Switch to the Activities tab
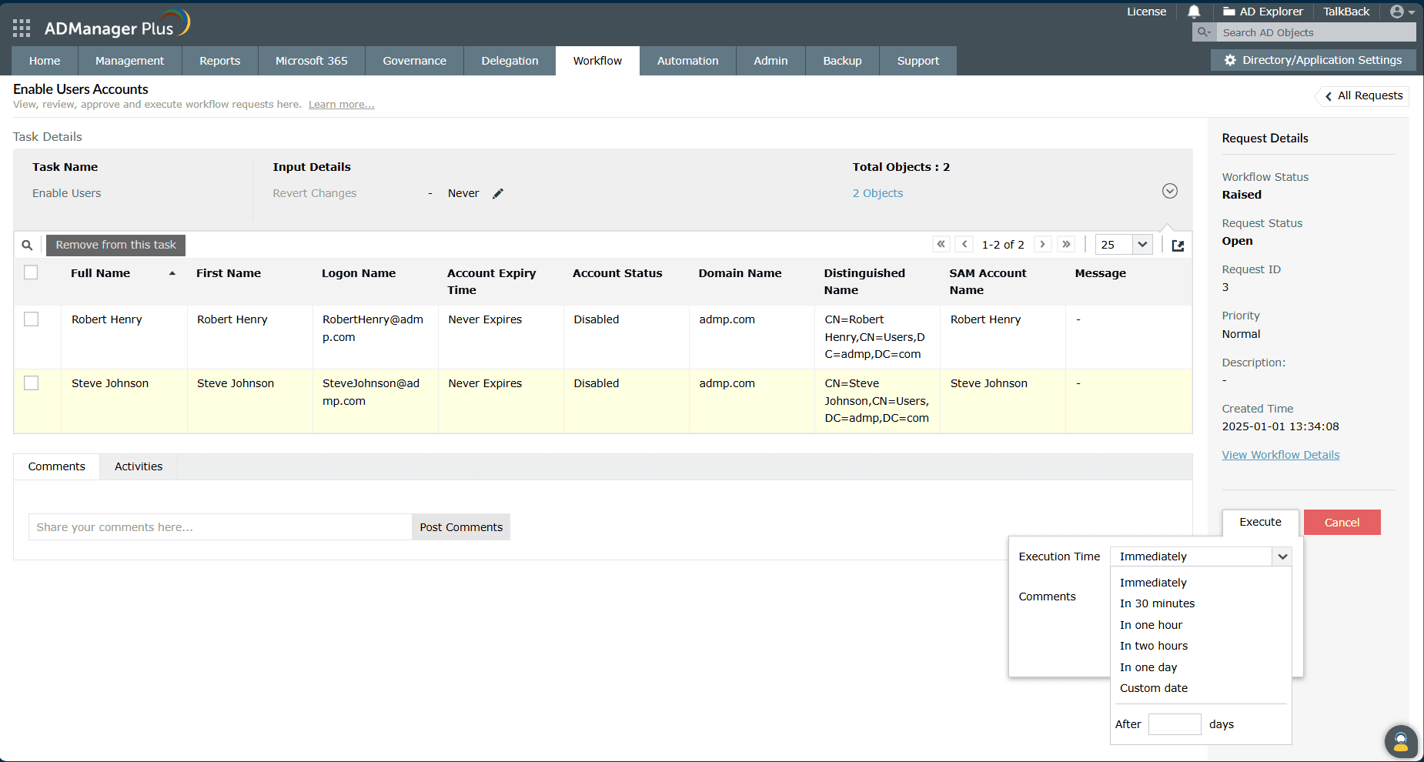Screen dimensions: 1424x762 point(139,466)
